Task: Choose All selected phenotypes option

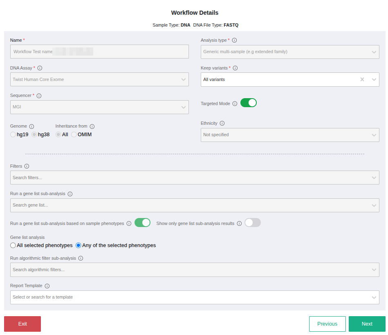Action: pos(13,245)
